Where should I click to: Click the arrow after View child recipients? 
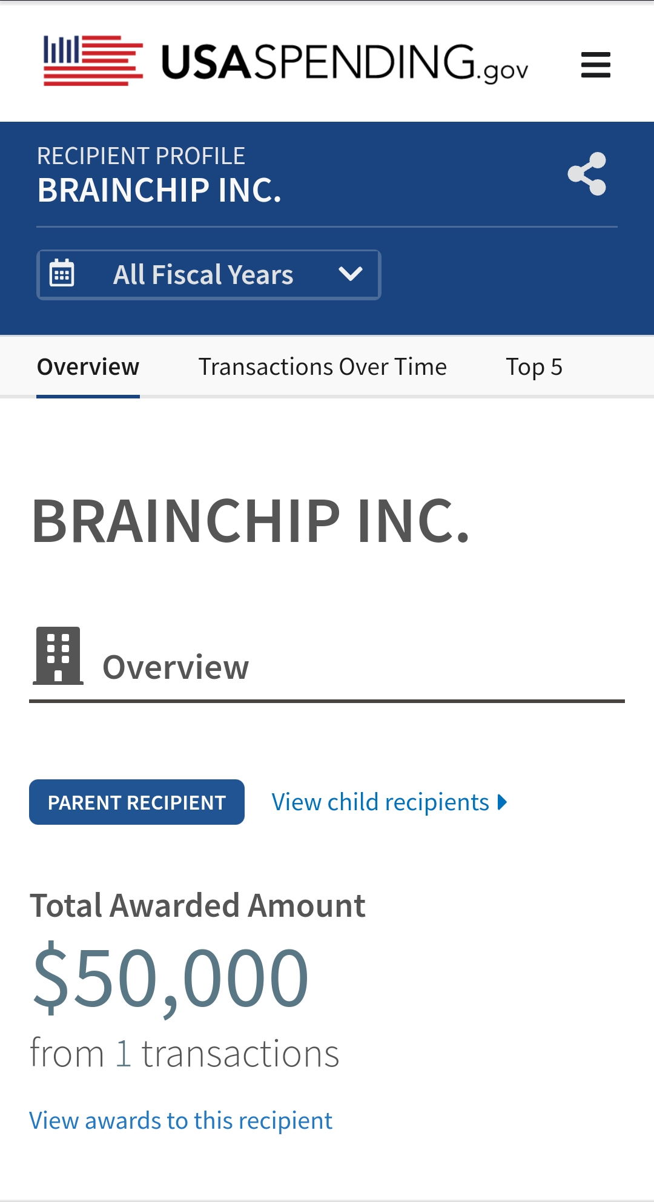(x=502, y=802)
